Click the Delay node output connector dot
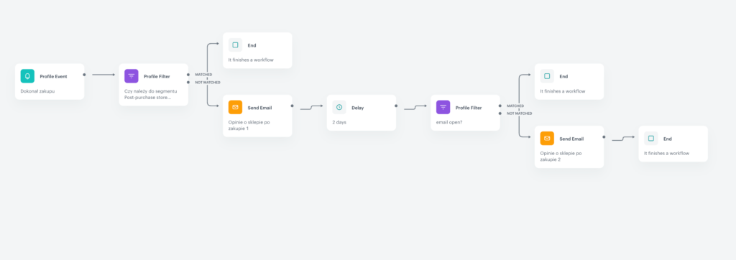Screen dimensions: 736x260 tap(396, 106)
